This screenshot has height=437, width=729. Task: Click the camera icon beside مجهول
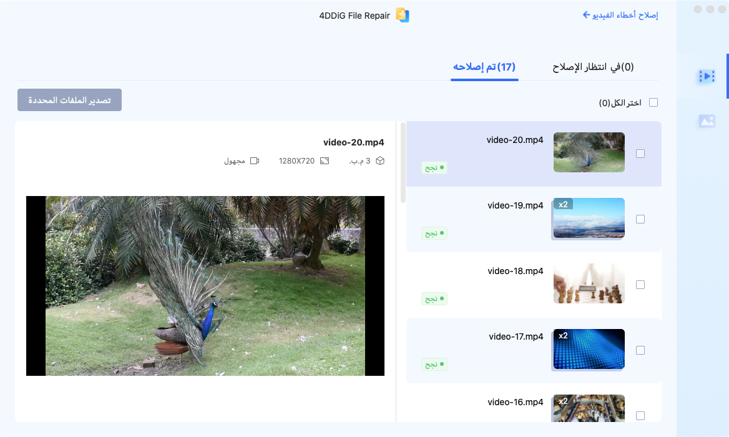coord(254,160)
